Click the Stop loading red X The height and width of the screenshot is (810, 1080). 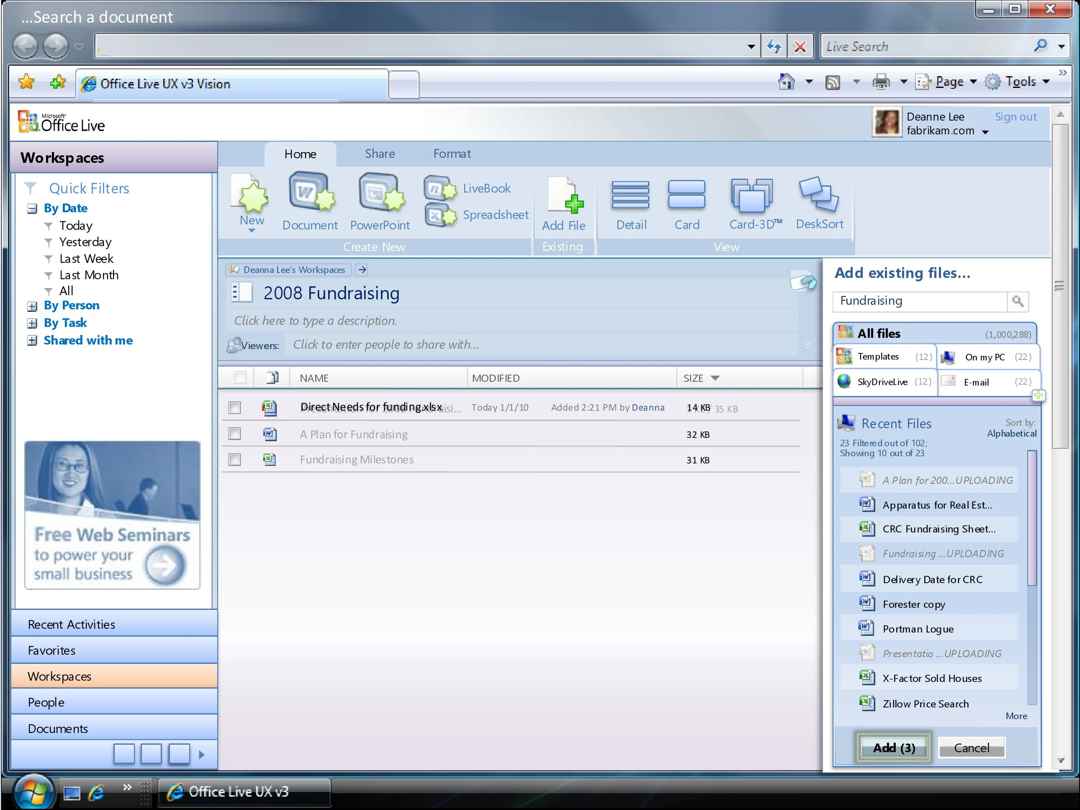(x=800, y=46)
